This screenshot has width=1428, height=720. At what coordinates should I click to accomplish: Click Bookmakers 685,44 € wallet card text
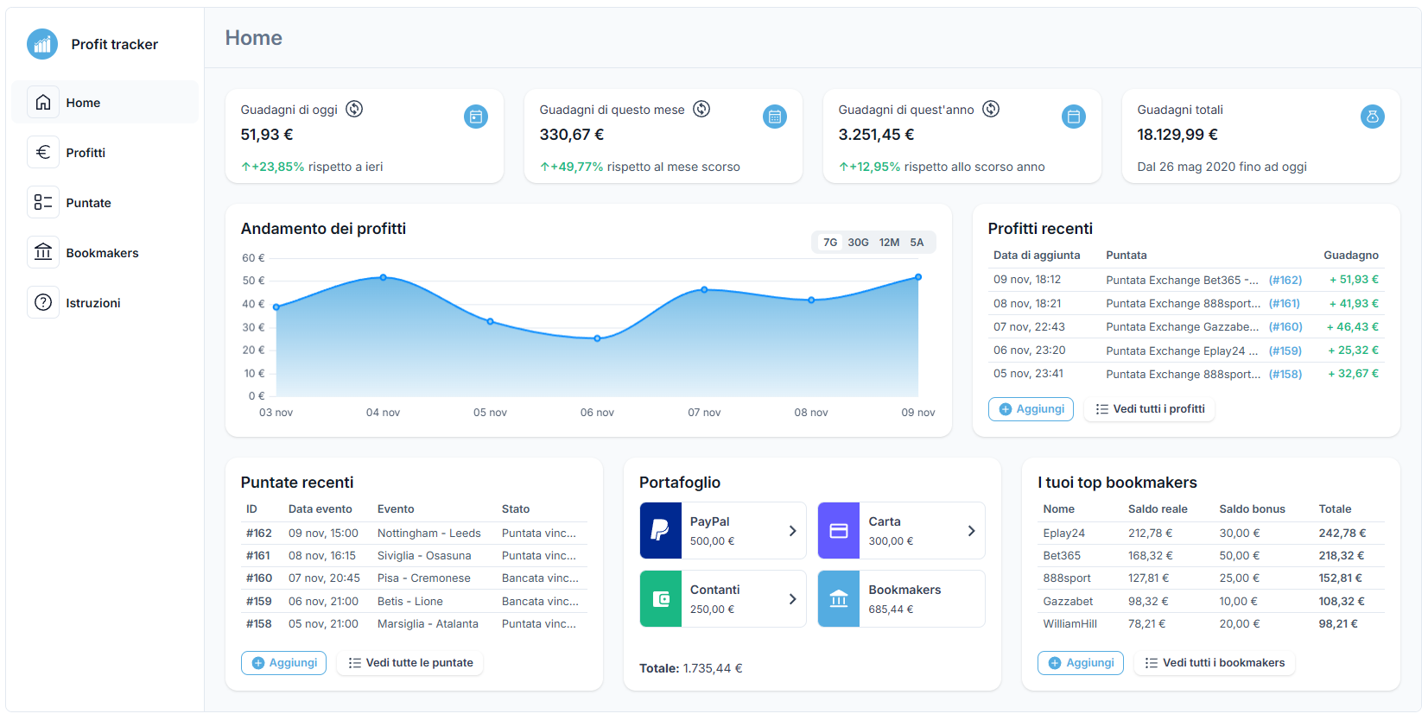904,599
